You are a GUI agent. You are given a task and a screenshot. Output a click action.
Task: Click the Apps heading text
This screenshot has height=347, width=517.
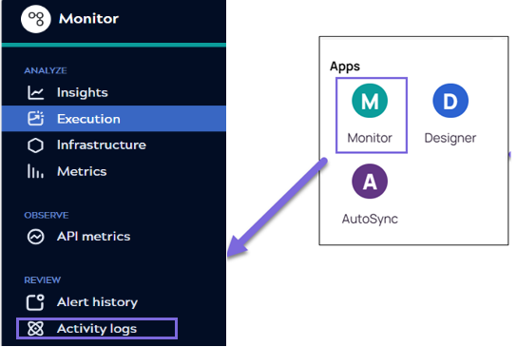(345, 67)
